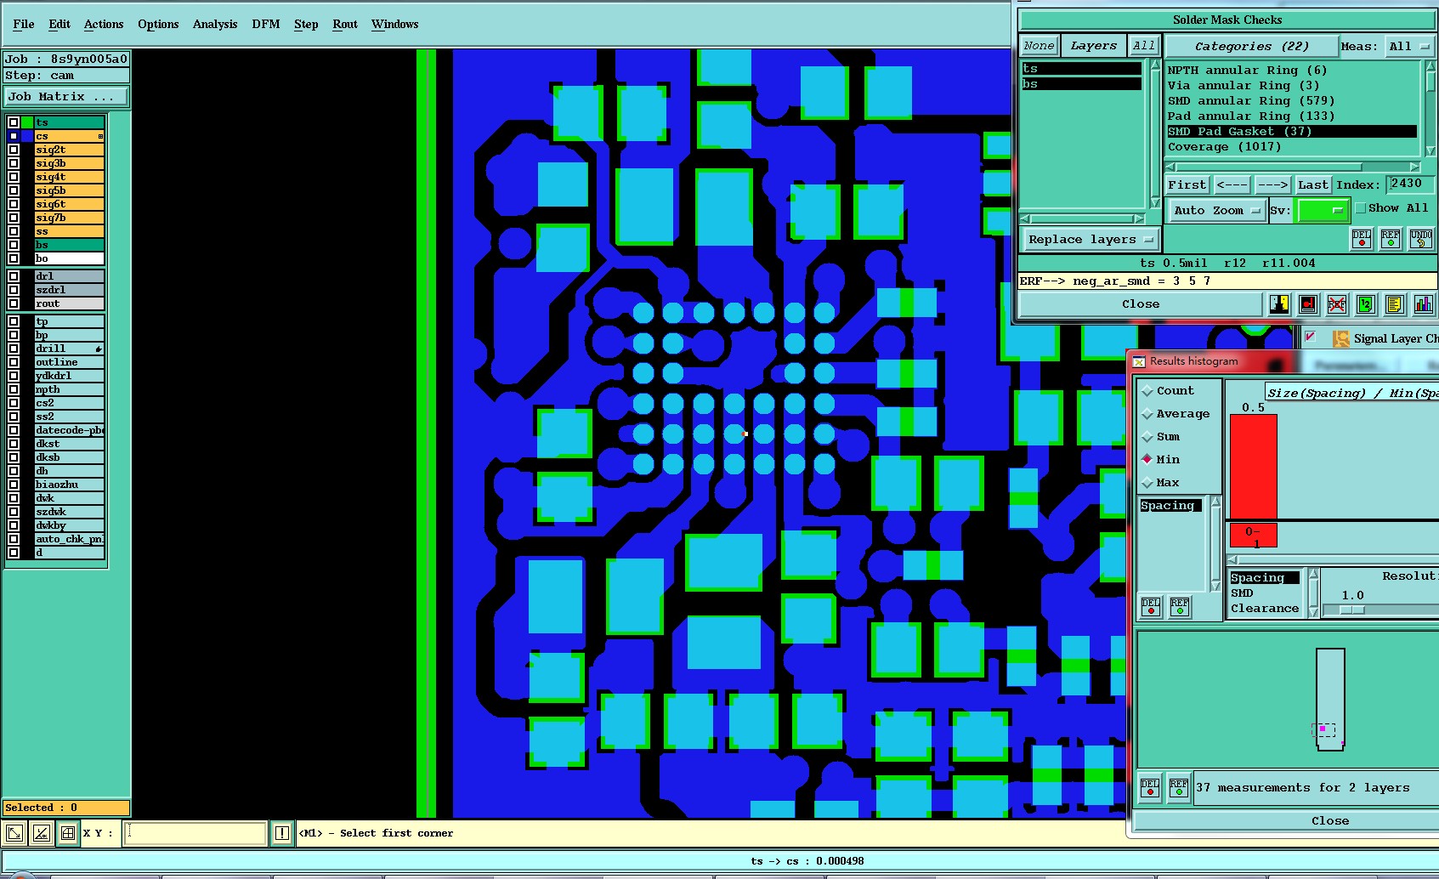The width and height of the screenshot is (1439, 879).
Task: Select SMD Pad Gasket (37) category
Action: pyautogui.click(x=1292, y=132)
